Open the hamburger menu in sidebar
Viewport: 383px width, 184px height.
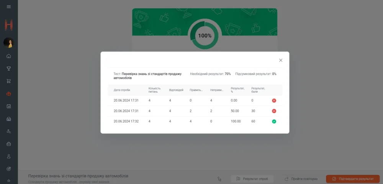click(x=9, y=7)
